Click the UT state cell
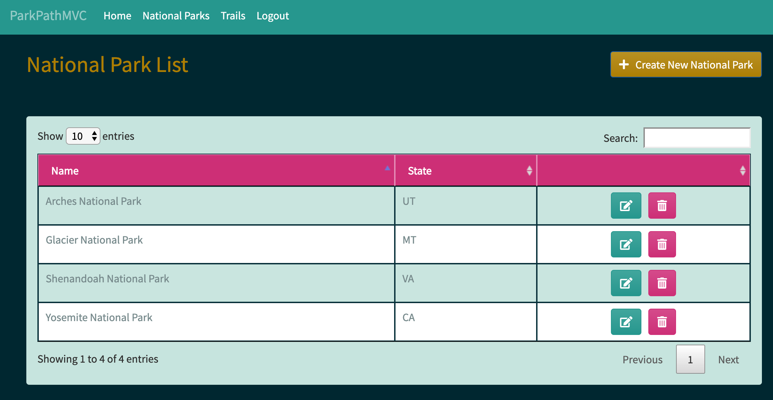 point(466,206)
